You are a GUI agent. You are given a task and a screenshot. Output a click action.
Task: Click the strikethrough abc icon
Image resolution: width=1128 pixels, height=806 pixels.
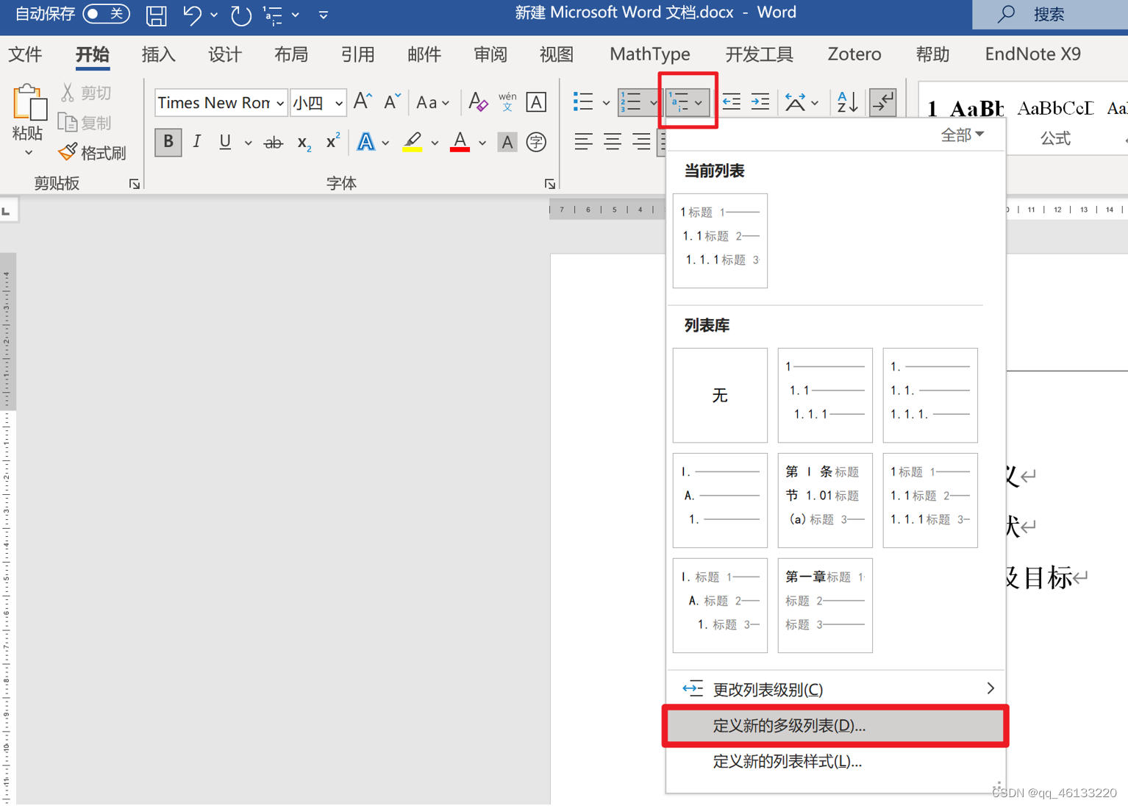pyautogui.click(x=273, y=142)
